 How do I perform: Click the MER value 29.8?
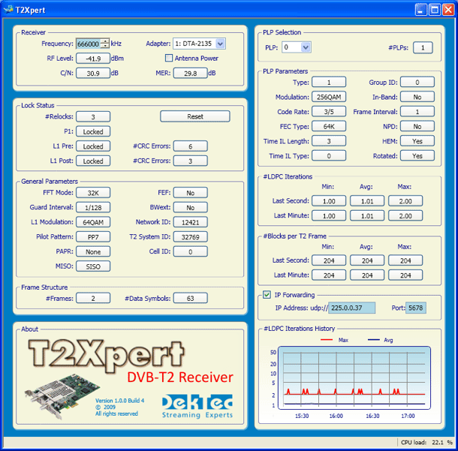[x=191, y=74]
